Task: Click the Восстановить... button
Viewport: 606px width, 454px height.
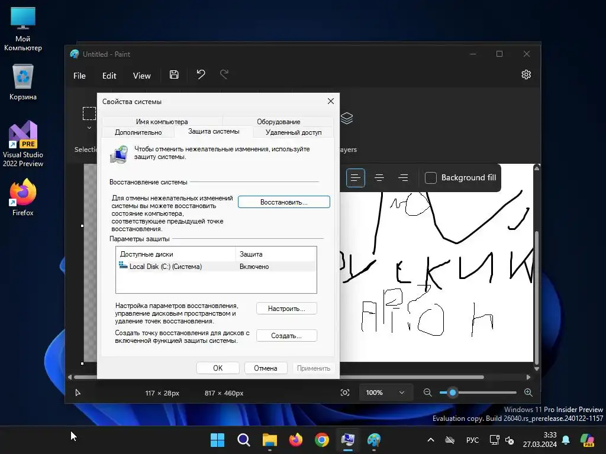Action: point(284,202)
